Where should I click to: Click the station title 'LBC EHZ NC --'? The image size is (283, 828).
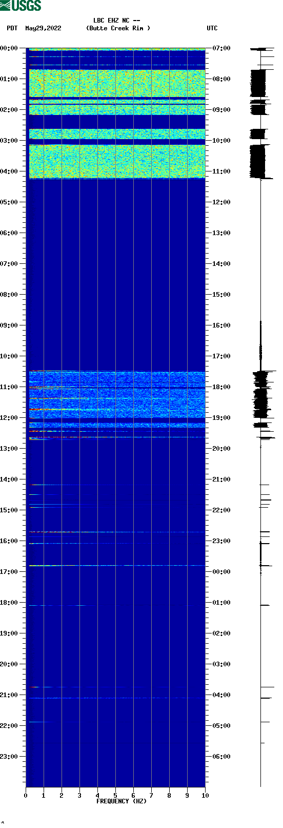[116, 21]
